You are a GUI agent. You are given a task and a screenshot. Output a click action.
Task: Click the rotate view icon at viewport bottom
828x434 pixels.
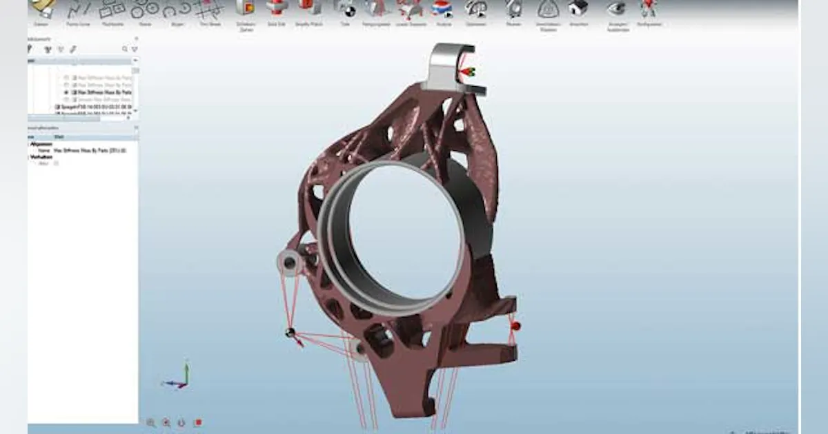click(181, 423)
